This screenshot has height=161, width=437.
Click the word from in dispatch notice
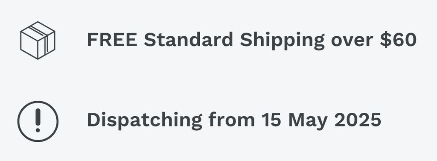(x=232, y=120)
